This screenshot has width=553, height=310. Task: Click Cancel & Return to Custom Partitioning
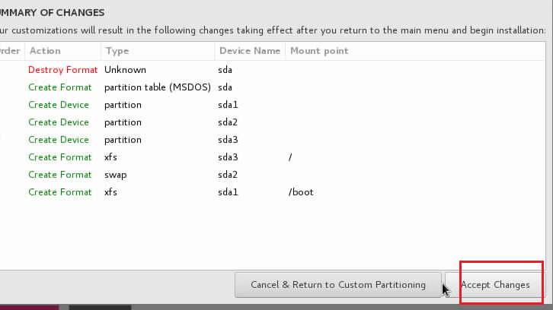(338, 285)
